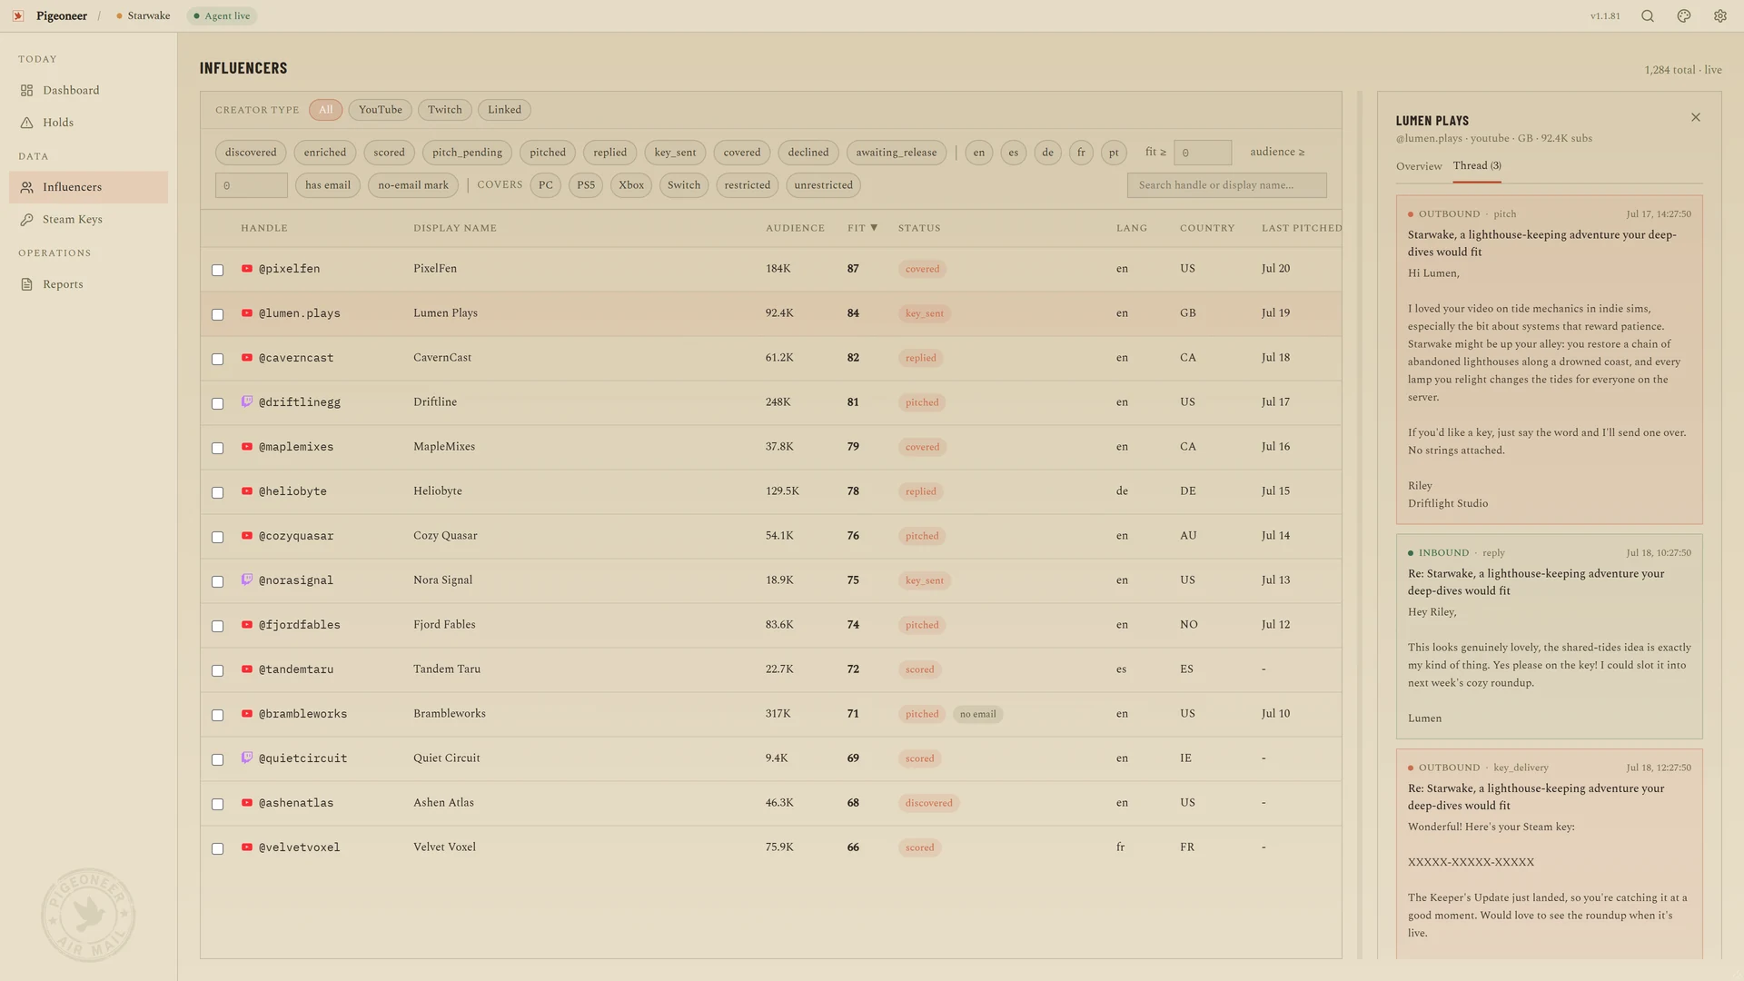This screenshot has height=981, width=1744.
Task: Open the outbound key_delivery message
Action: 1549,854
